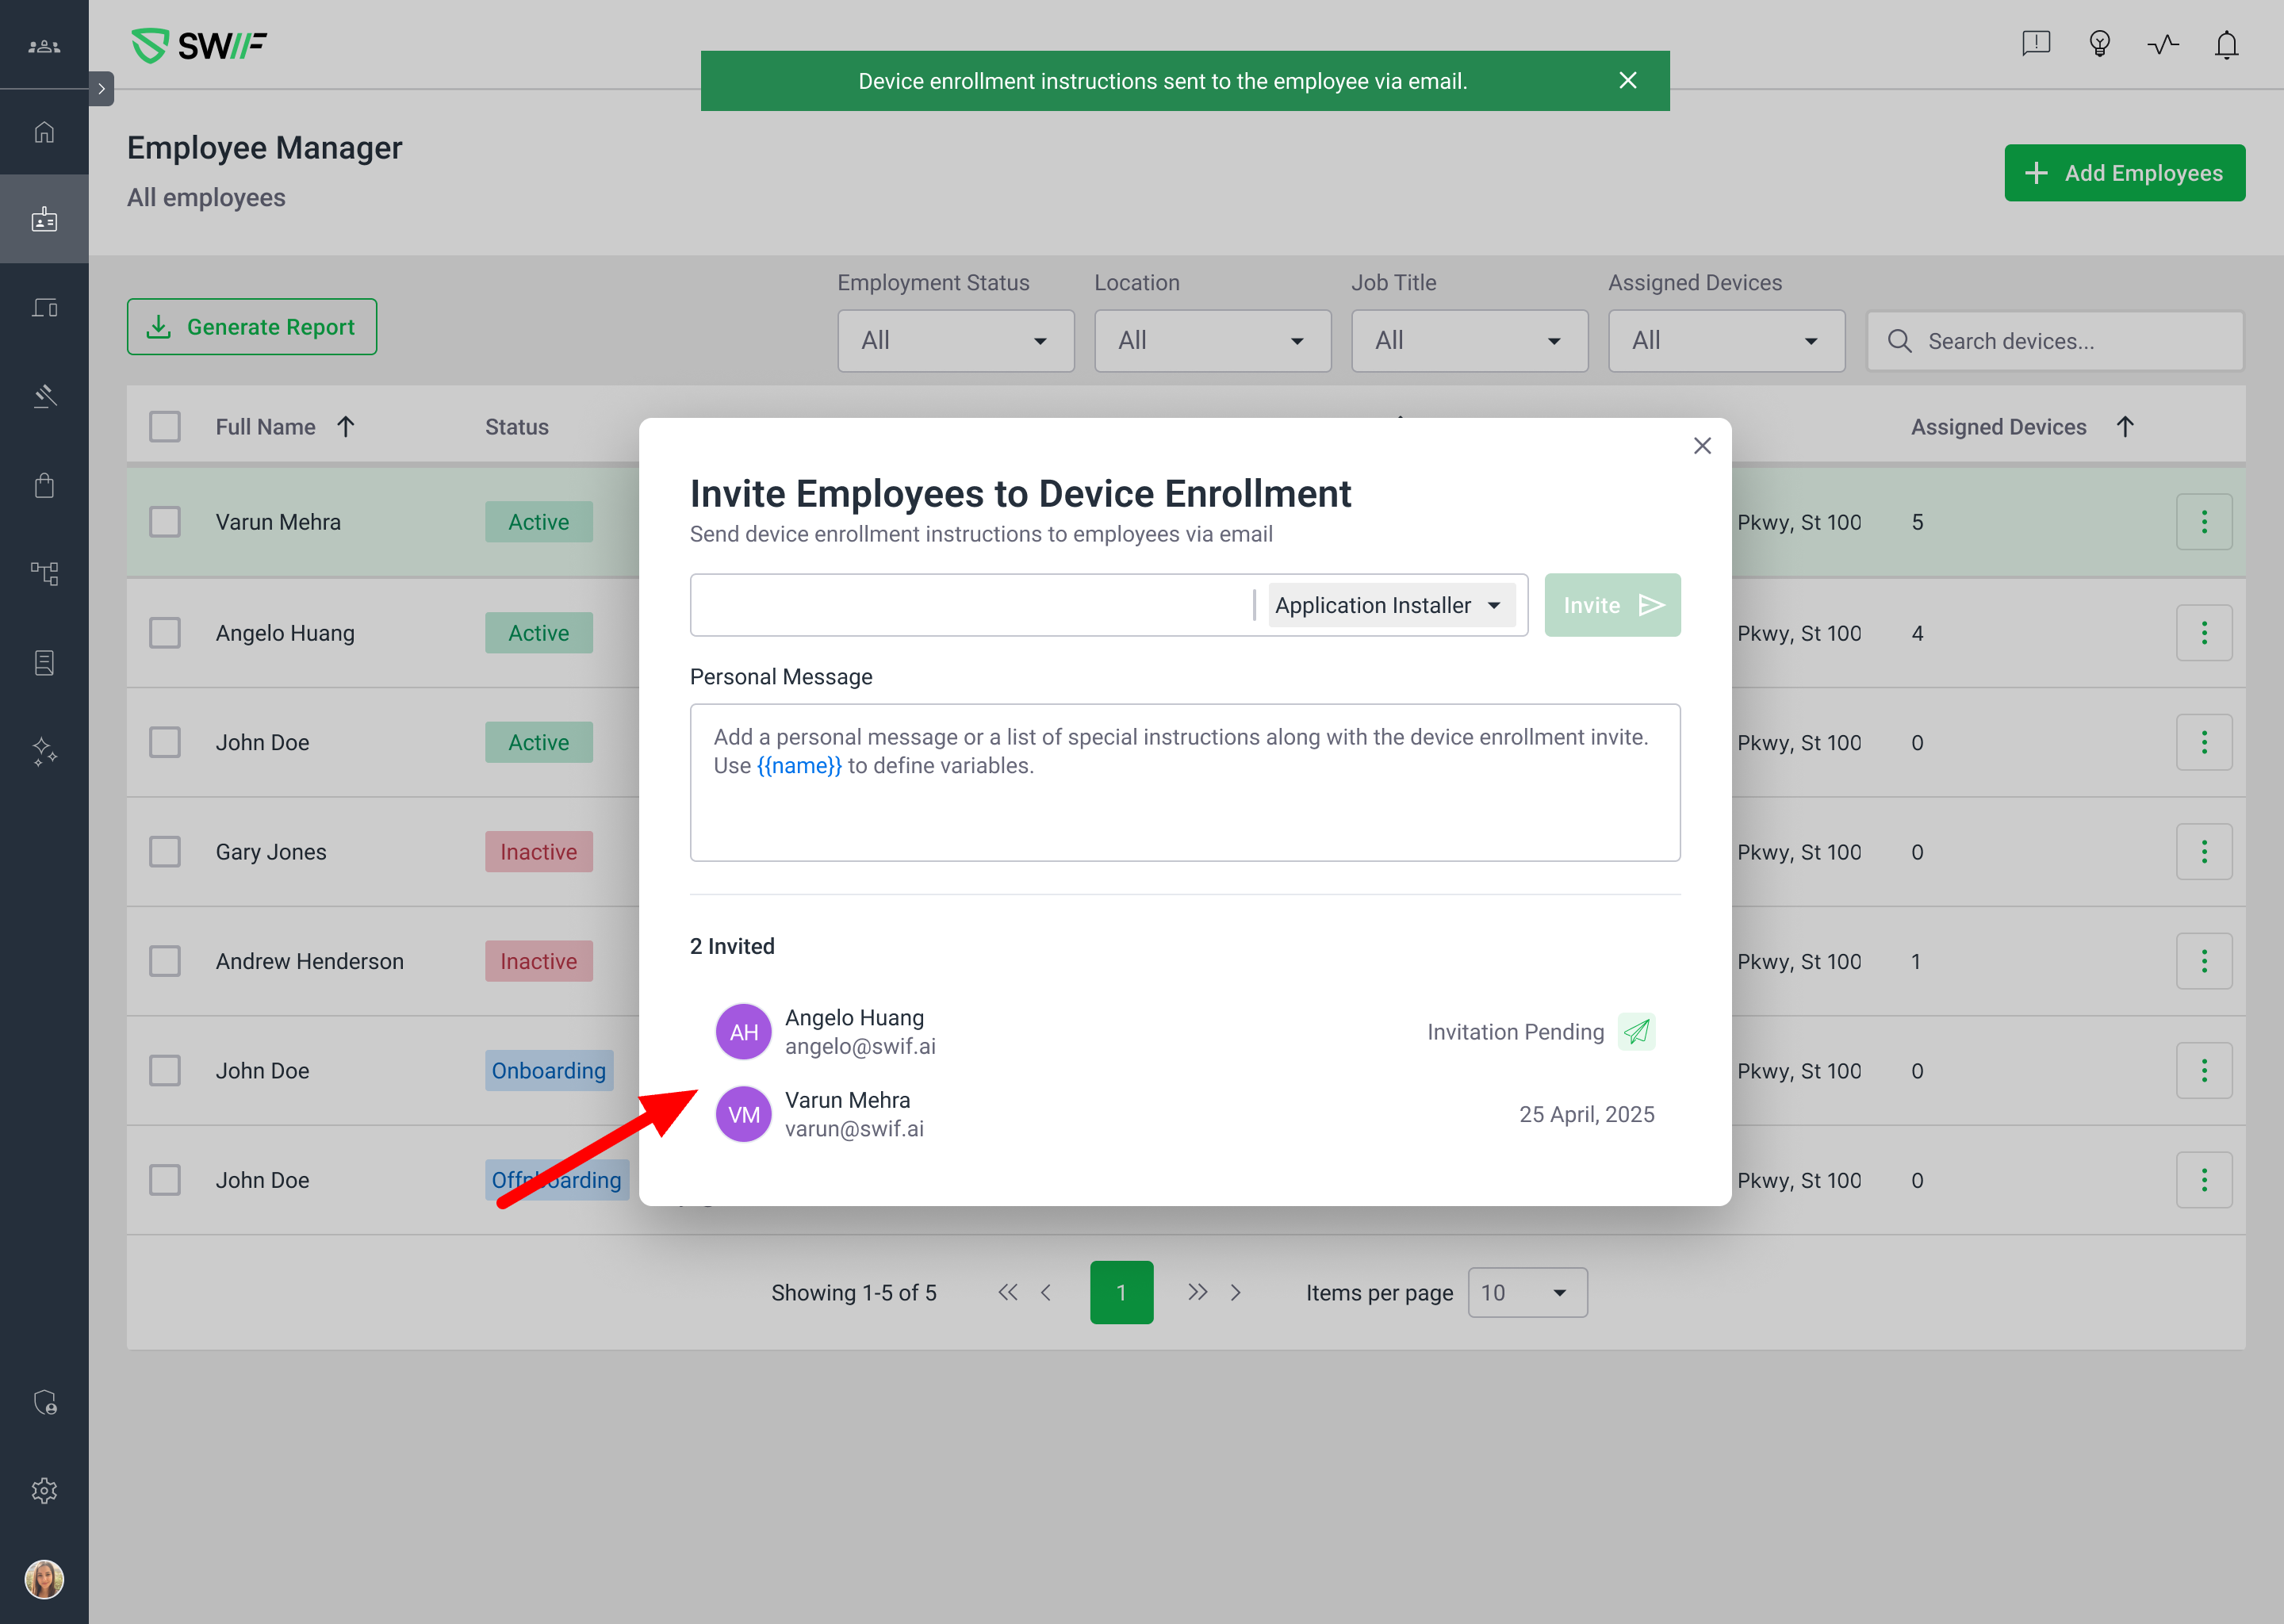Open the Application Installer dropdown
This screenshot has height=1624, width=2284.
(x=1391, y=605)
